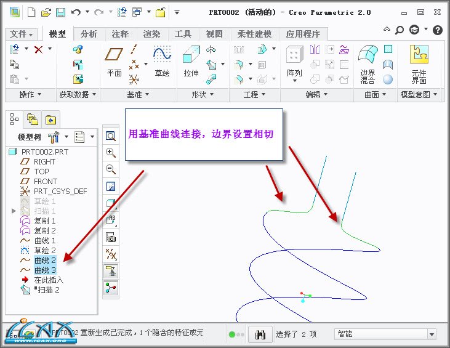Viewport: 450px width, 348px height.
Task: Click the Coordinate System icon in Datum group
Action: click(134, 79)
